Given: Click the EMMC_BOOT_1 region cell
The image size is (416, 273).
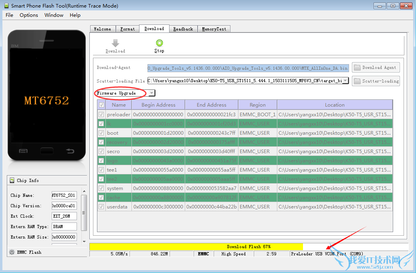Looking at the screenshot, I should [x=258, y=114].
